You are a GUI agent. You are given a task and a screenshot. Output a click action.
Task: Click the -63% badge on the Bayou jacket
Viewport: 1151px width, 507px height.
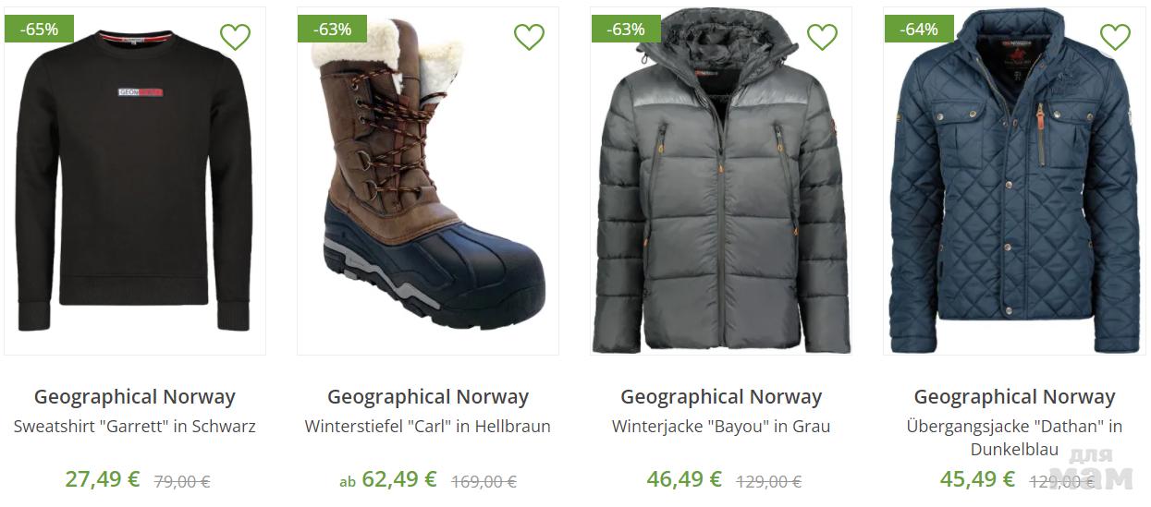coord(626,30)
